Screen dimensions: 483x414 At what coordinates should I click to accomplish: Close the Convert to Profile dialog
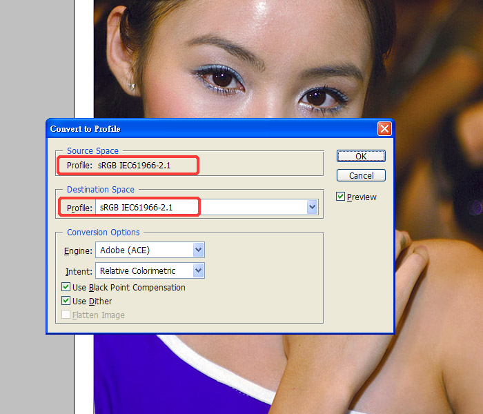point(384,129)
